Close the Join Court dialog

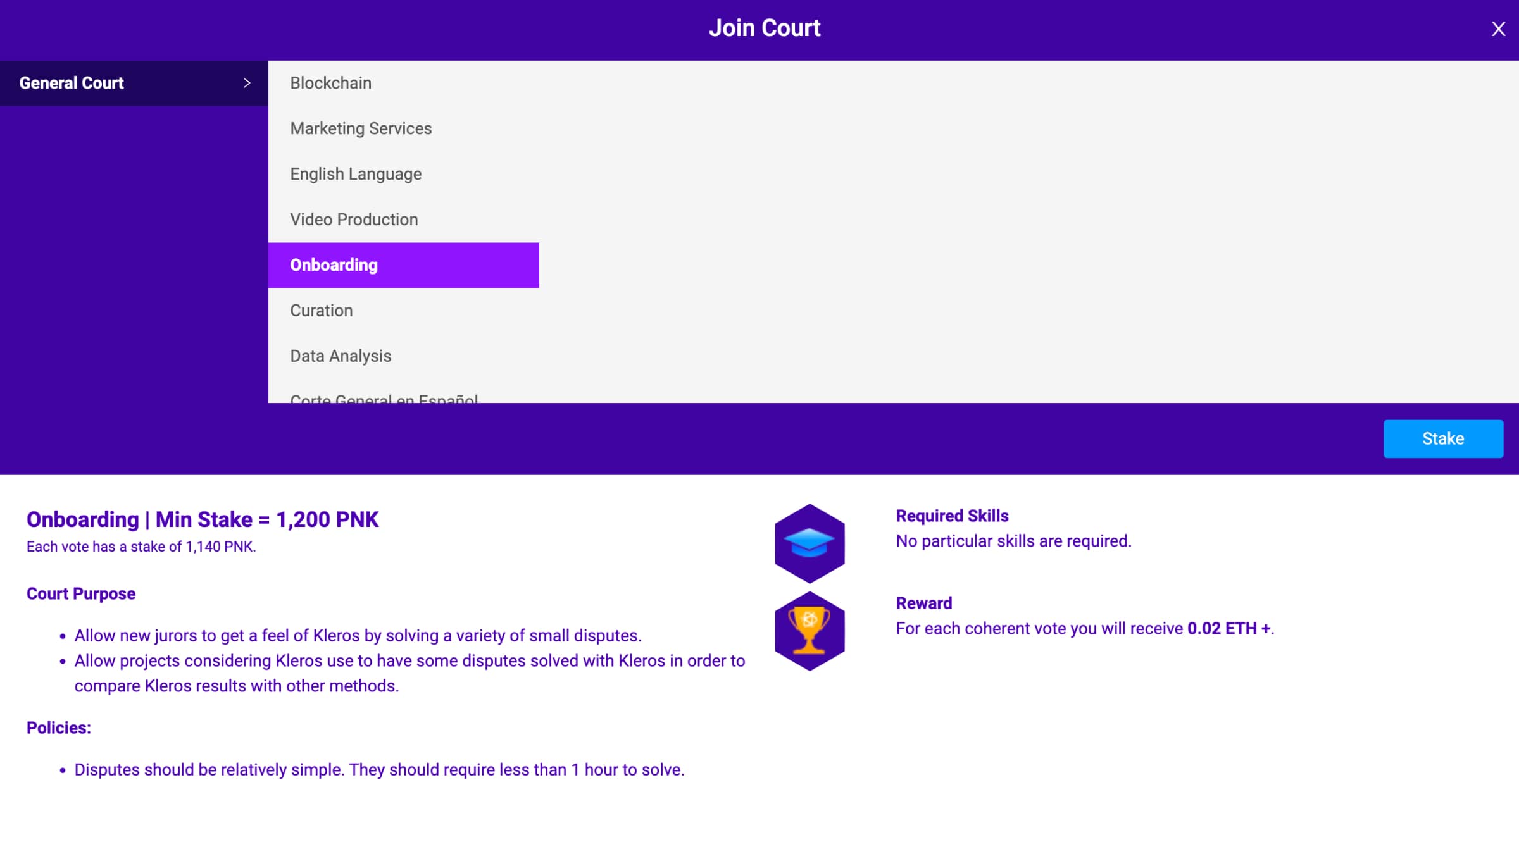coord(1497,29)
